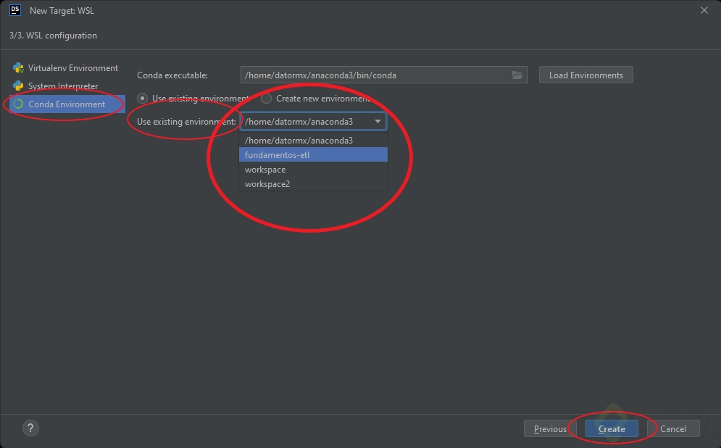Click the Previous button
The width and height of the screenshot is (721, 448).
(550, 428)
